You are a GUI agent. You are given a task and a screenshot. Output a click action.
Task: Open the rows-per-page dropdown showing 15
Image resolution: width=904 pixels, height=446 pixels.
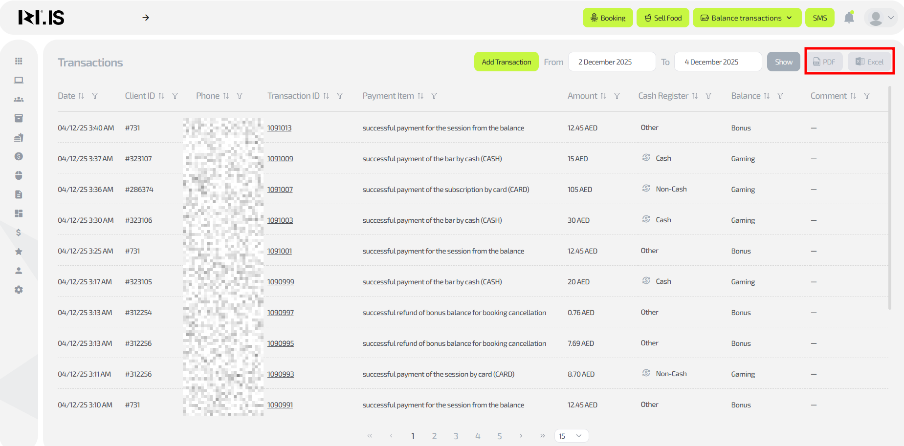point(571,436)
